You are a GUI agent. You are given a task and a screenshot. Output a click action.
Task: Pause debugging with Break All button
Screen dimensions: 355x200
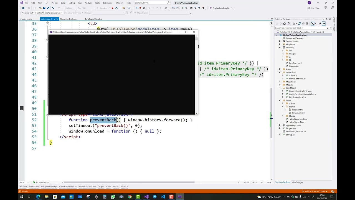coord(136,8)
